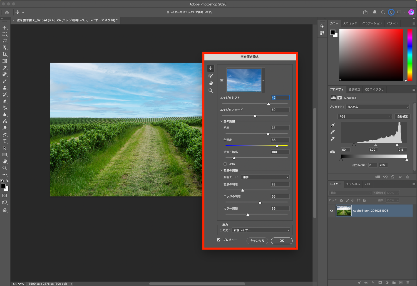Collapse the 空の調整 section

click(x=221, y=121)
